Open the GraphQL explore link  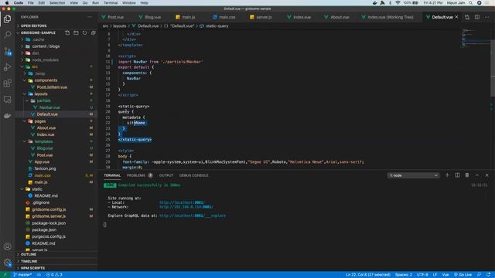pyautogui.click(x=193, y=216)
